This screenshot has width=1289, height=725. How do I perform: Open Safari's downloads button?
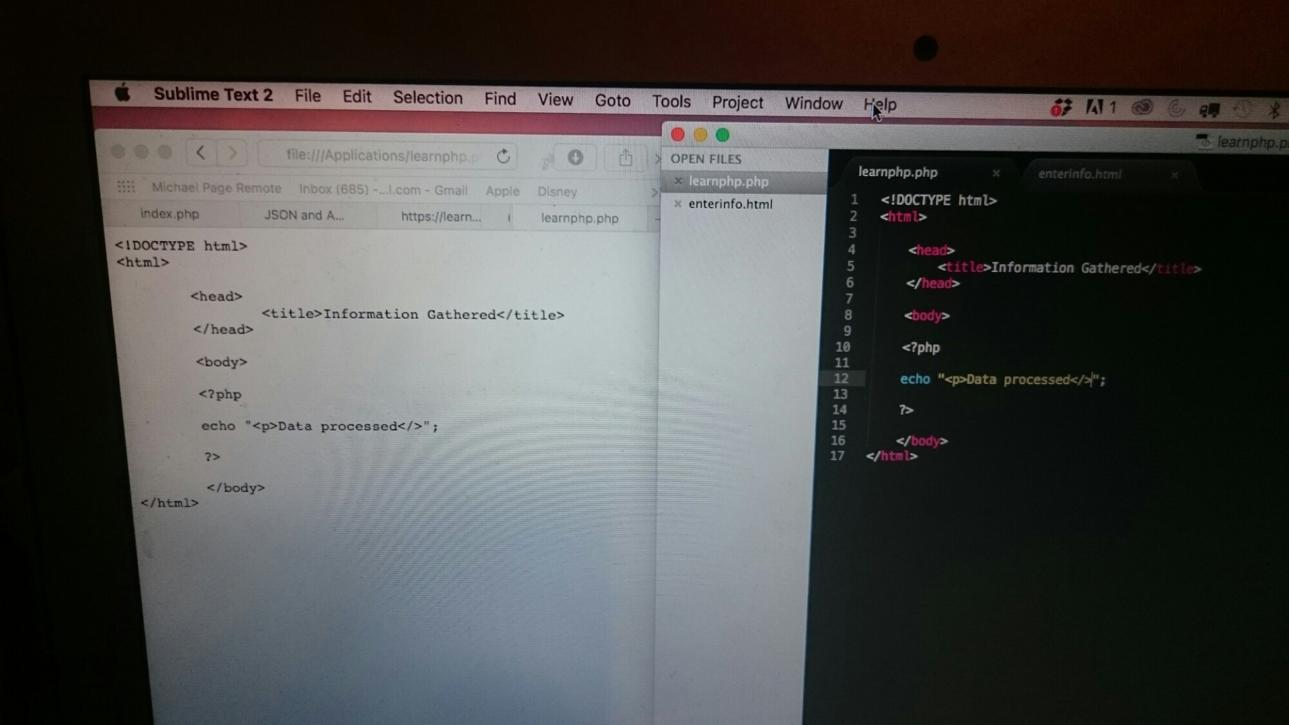point(576,157)
